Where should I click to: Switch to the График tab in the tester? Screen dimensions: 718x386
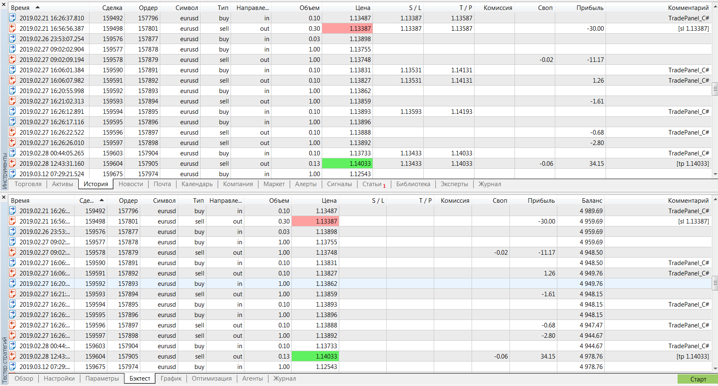click(171, 379)
